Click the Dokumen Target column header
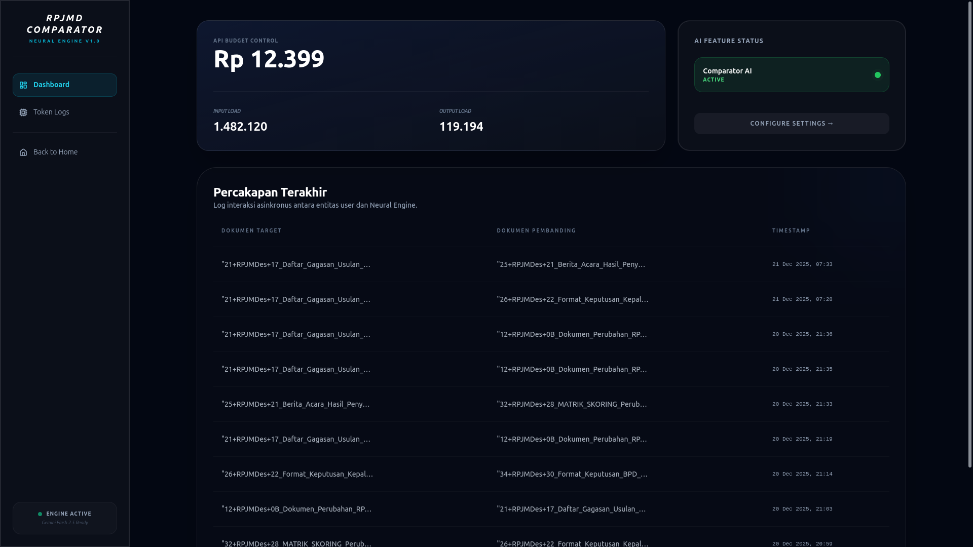 [251, 231]
